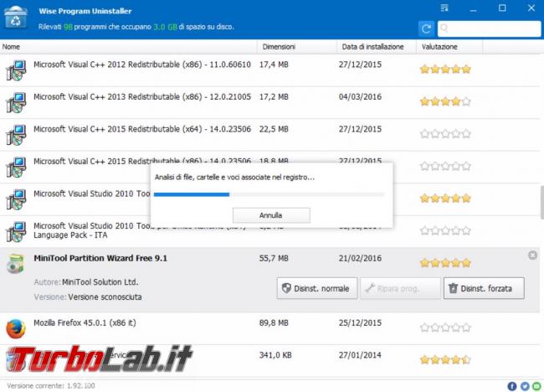This screenshot has height=392, width=544.
Task: Click the Ripara prog. button
Action: coord(400,288)
